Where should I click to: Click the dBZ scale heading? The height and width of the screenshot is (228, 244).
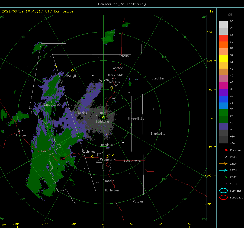230,14
